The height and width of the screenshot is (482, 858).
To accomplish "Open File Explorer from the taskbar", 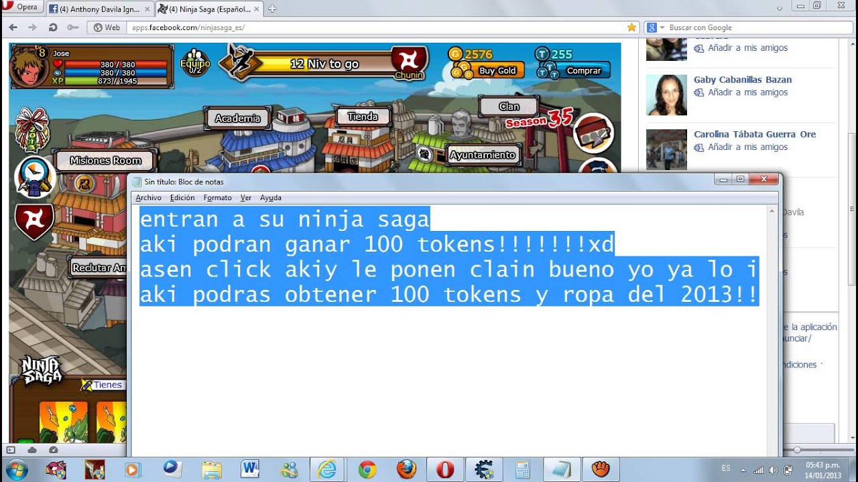I will 212,469.
